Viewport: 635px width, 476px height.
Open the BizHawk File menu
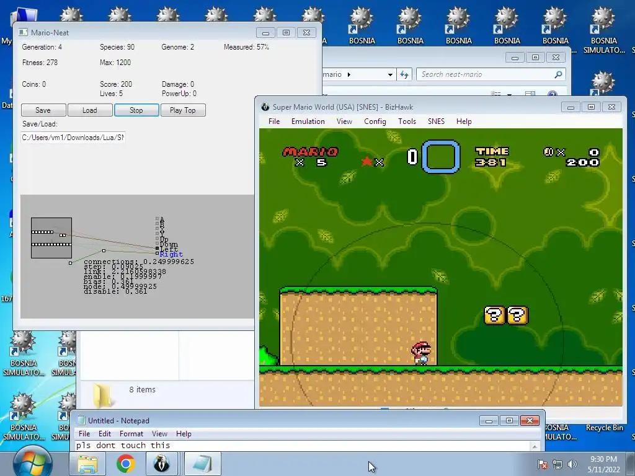click(x=274, y=121)
